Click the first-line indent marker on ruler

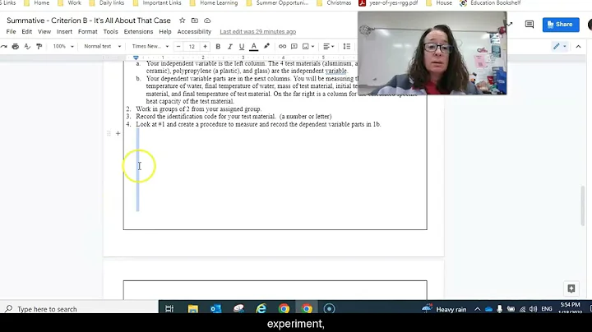click(136, 57)
